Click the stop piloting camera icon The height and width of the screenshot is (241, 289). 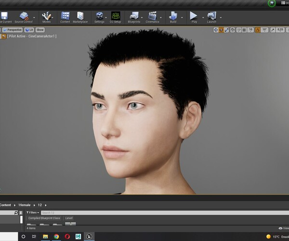coord(4,36)
